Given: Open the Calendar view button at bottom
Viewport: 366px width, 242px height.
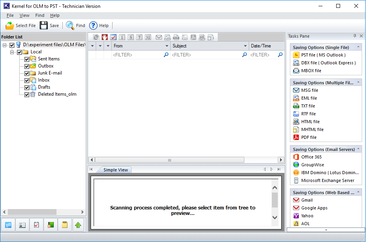Looking at the screenshot, I should pyautogui.click(x=8, y=225).
